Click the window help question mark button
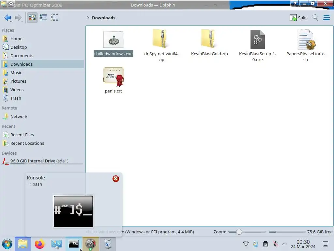This screenshot has width=334, height=251. (295, 3)
